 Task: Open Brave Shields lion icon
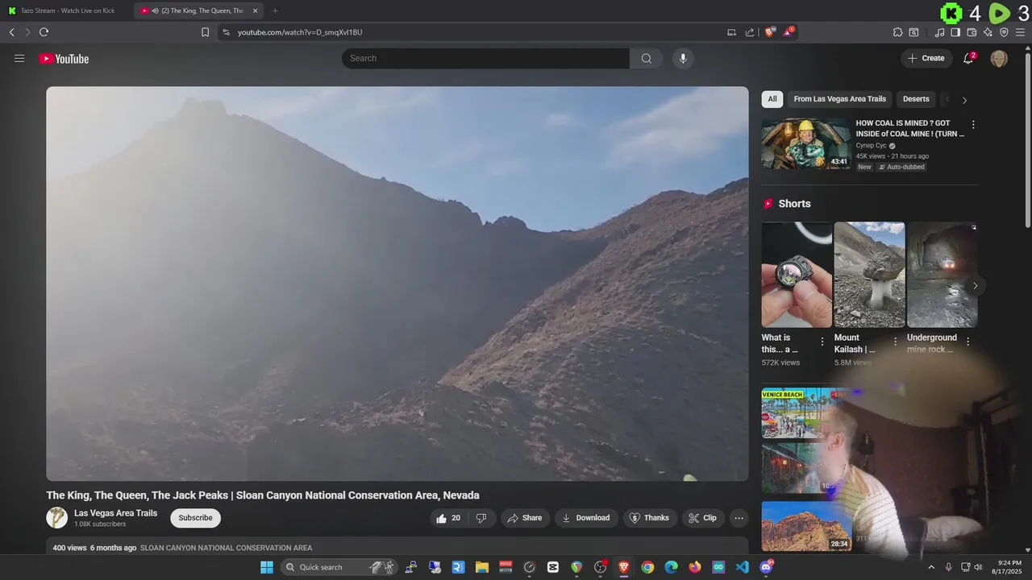[770, 32]
